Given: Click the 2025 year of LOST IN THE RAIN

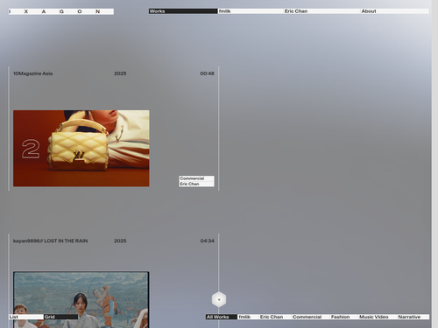Looking at the screenshot, I should coord(120,241).
